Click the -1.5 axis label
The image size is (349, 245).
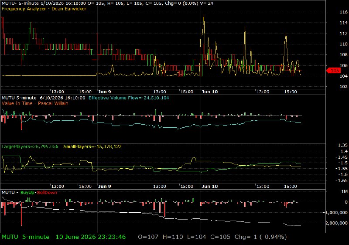coord(343,163)
